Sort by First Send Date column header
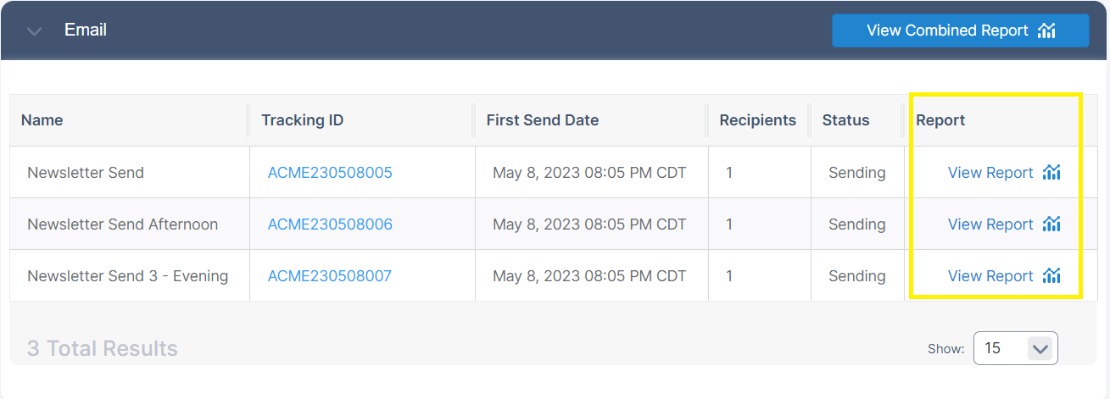 542,120
